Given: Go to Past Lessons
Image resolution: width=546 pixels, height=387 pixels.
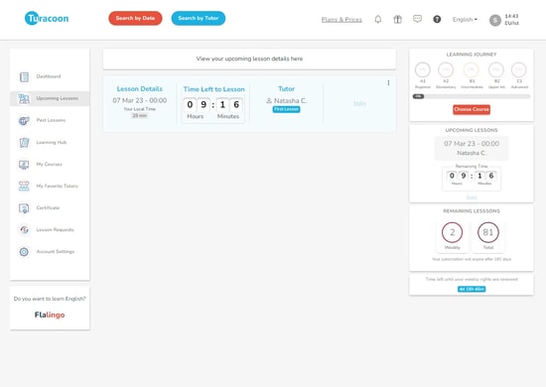Looking at the screenshot, I should coord(51,120).
